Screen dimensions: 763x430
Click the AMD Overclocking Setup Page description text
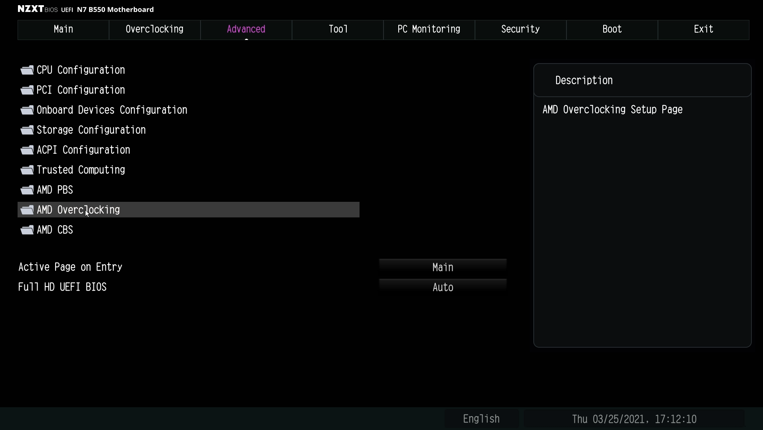(612, 110)
